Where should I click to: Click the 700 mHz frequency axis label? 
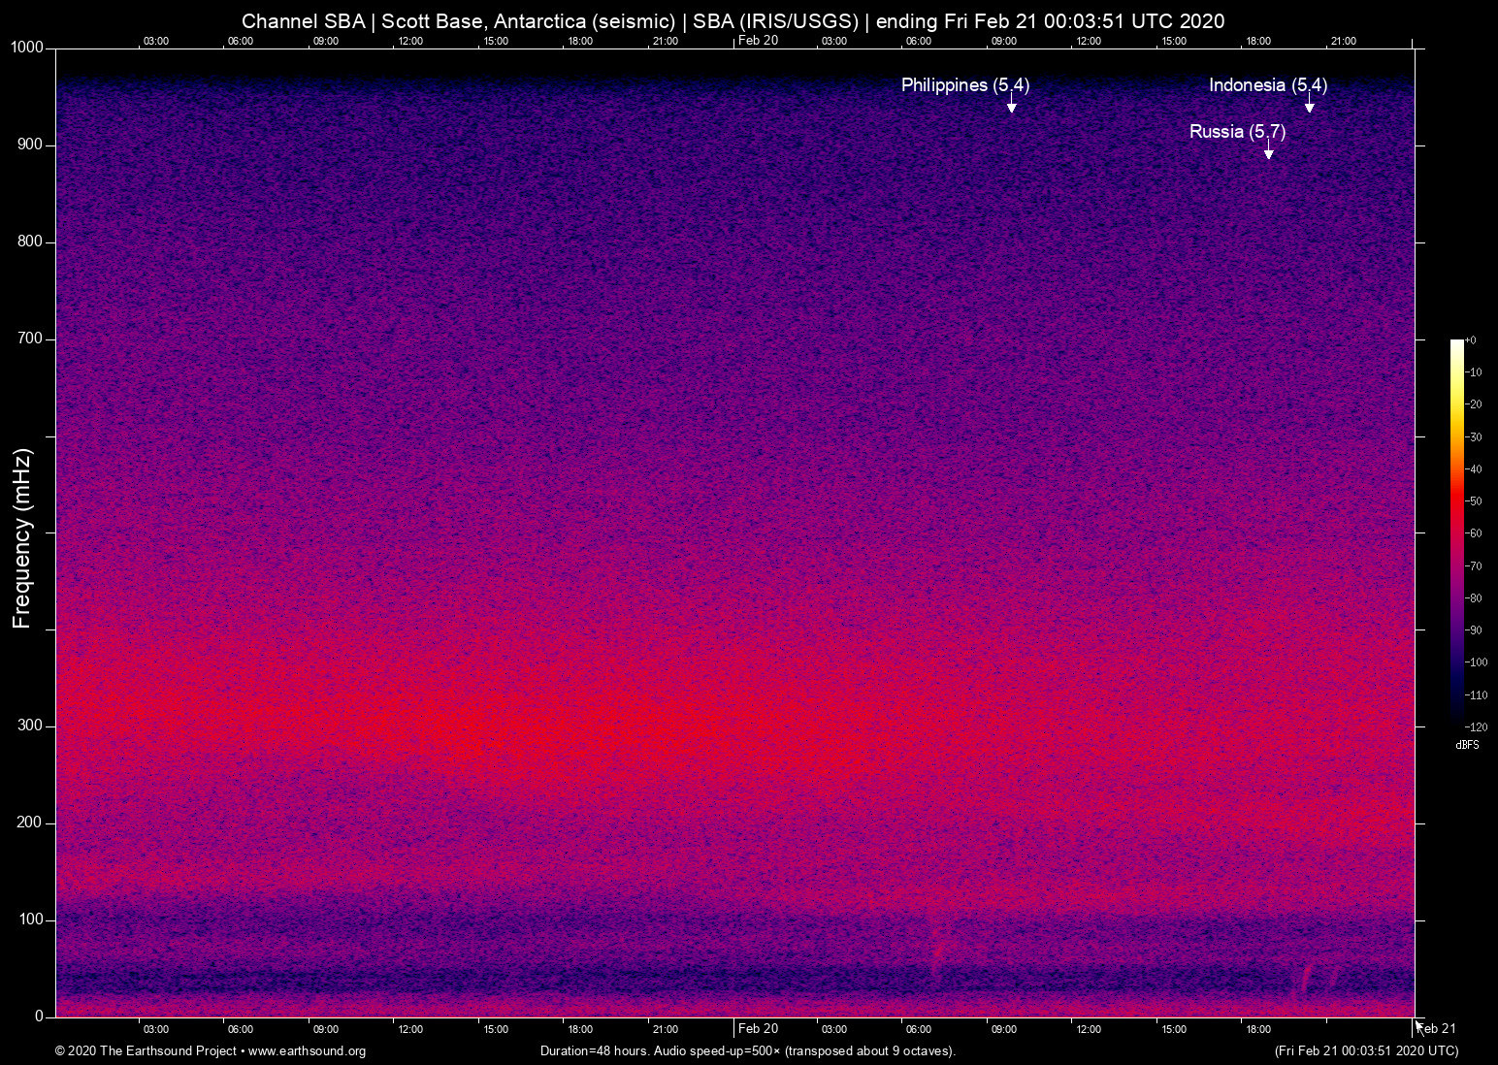30,339
